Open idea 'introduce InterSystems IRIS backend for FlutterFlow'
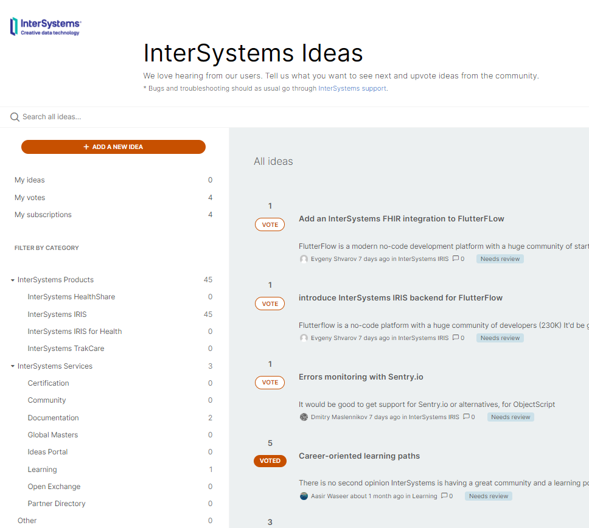This screenshot has height=528, width=589. 400,298
